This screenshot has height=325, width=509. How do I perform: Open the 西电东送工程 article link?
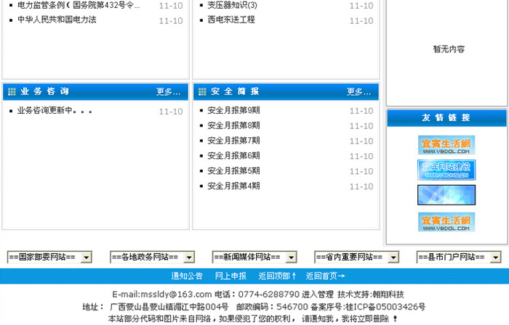click(x=231, y=20)
